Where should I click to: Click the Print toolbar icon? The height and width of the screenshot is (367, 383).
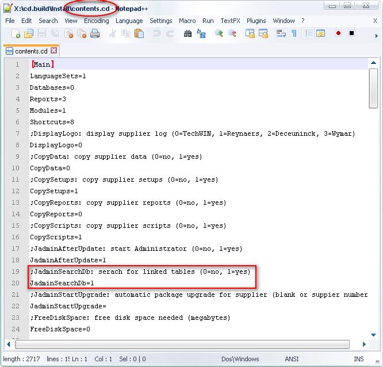[x=95, y=33]
